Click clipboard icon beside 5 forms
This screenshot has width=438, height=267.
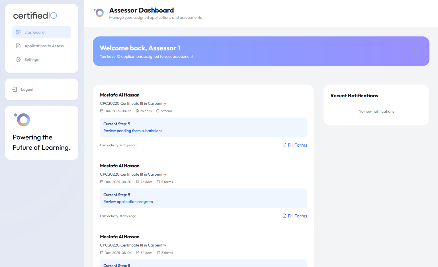point(158,182)
